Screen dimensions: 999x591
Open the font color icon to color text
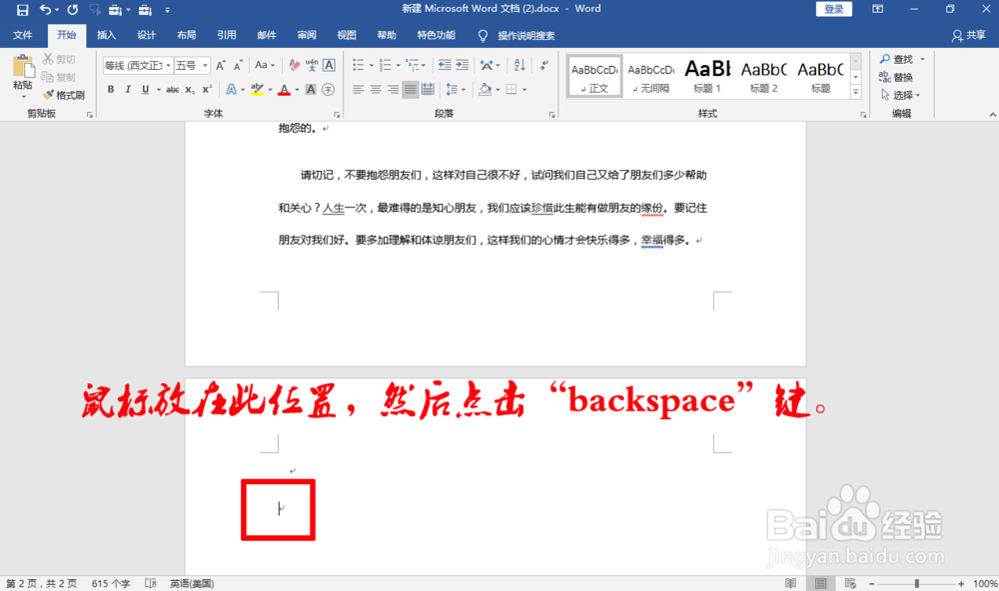click(x=286, y=89)
